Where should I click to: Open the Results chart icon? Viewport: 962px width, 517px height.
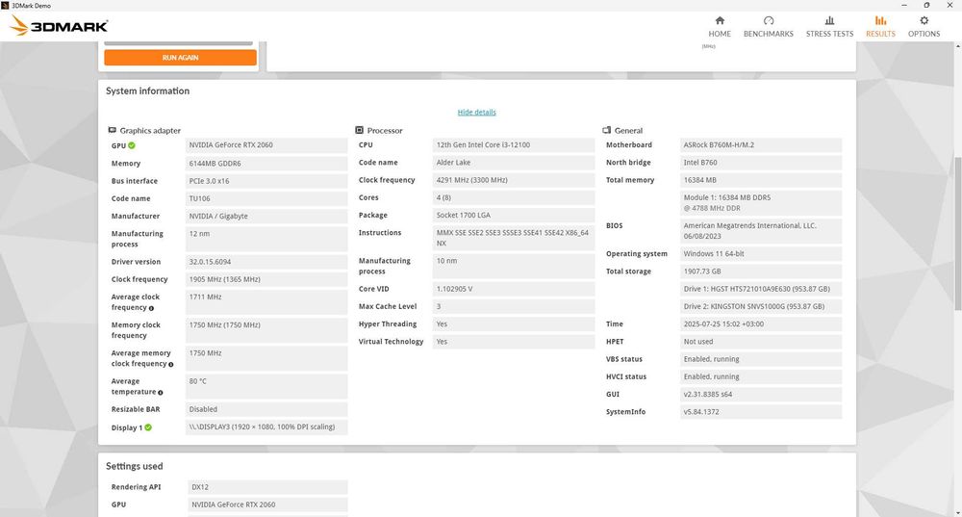coord(880,21)
